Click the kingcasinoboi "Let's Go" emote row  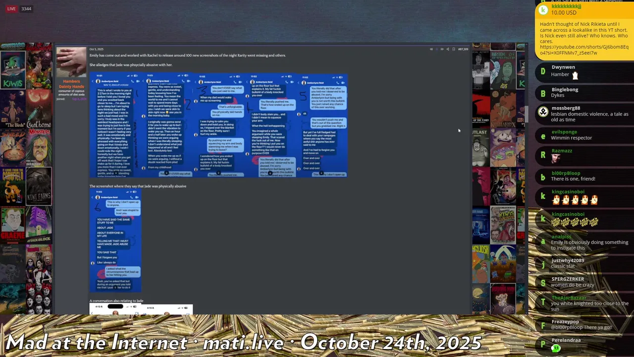coord(575,222)
